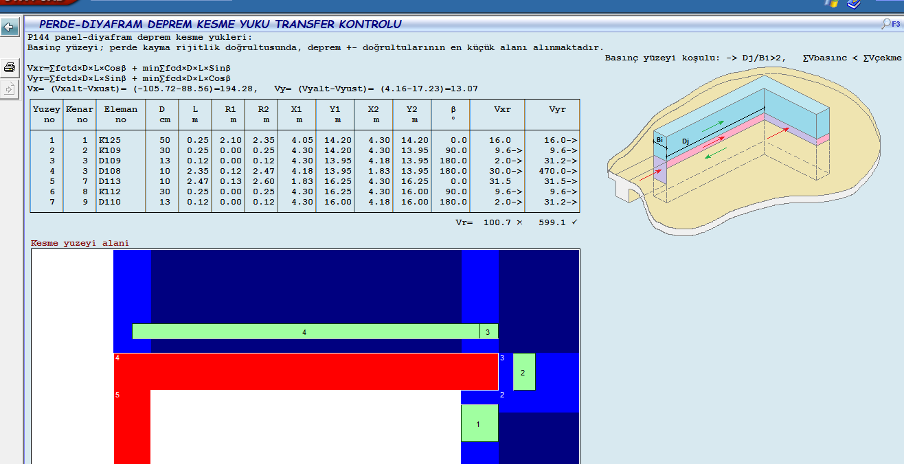The height and width of the screenshot is (464, 904).
Task: Select green shear surface labeled 4
Action: point(304,332)
